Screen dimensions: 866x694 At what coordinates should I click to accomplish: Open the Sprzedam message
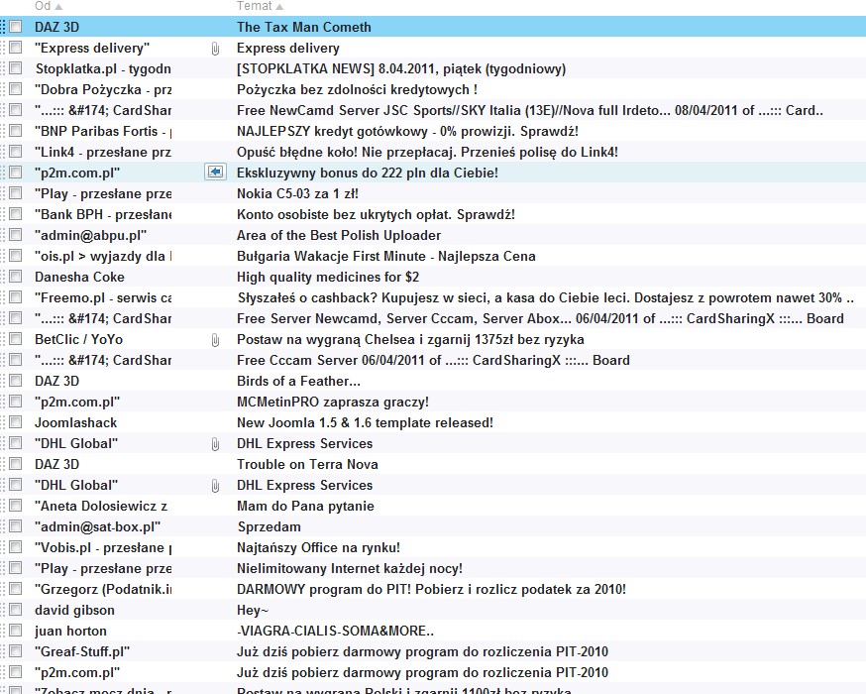click(270, 526)
